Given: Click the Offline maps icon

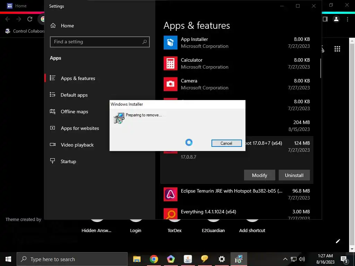Looking at the screenshot, I should pos(53,111).
